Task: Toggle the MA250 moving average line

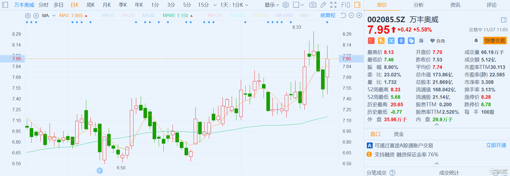Action: (238, 15)
